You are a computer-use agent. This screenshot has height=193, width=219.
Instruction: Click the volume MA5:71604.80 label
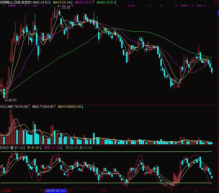43,107
